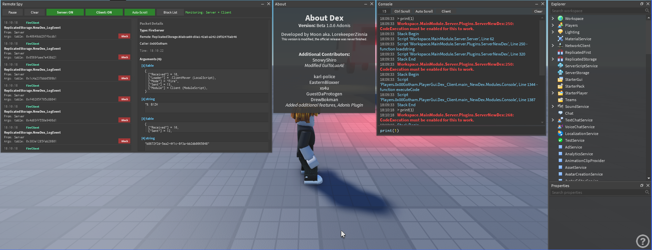652x250 pixels.
Task: Select the ReplicatedFirst icon
Action: click(x=560, y=52)
